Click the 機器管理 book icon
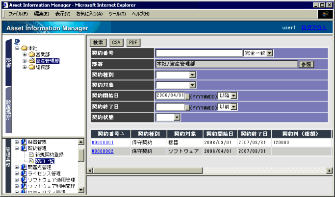This screenshot has height=197, width=335. coord(24,142)
